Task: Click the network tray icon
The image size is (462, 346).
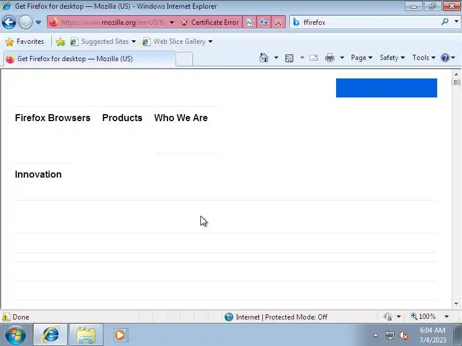Action: [x=389, y=335]
